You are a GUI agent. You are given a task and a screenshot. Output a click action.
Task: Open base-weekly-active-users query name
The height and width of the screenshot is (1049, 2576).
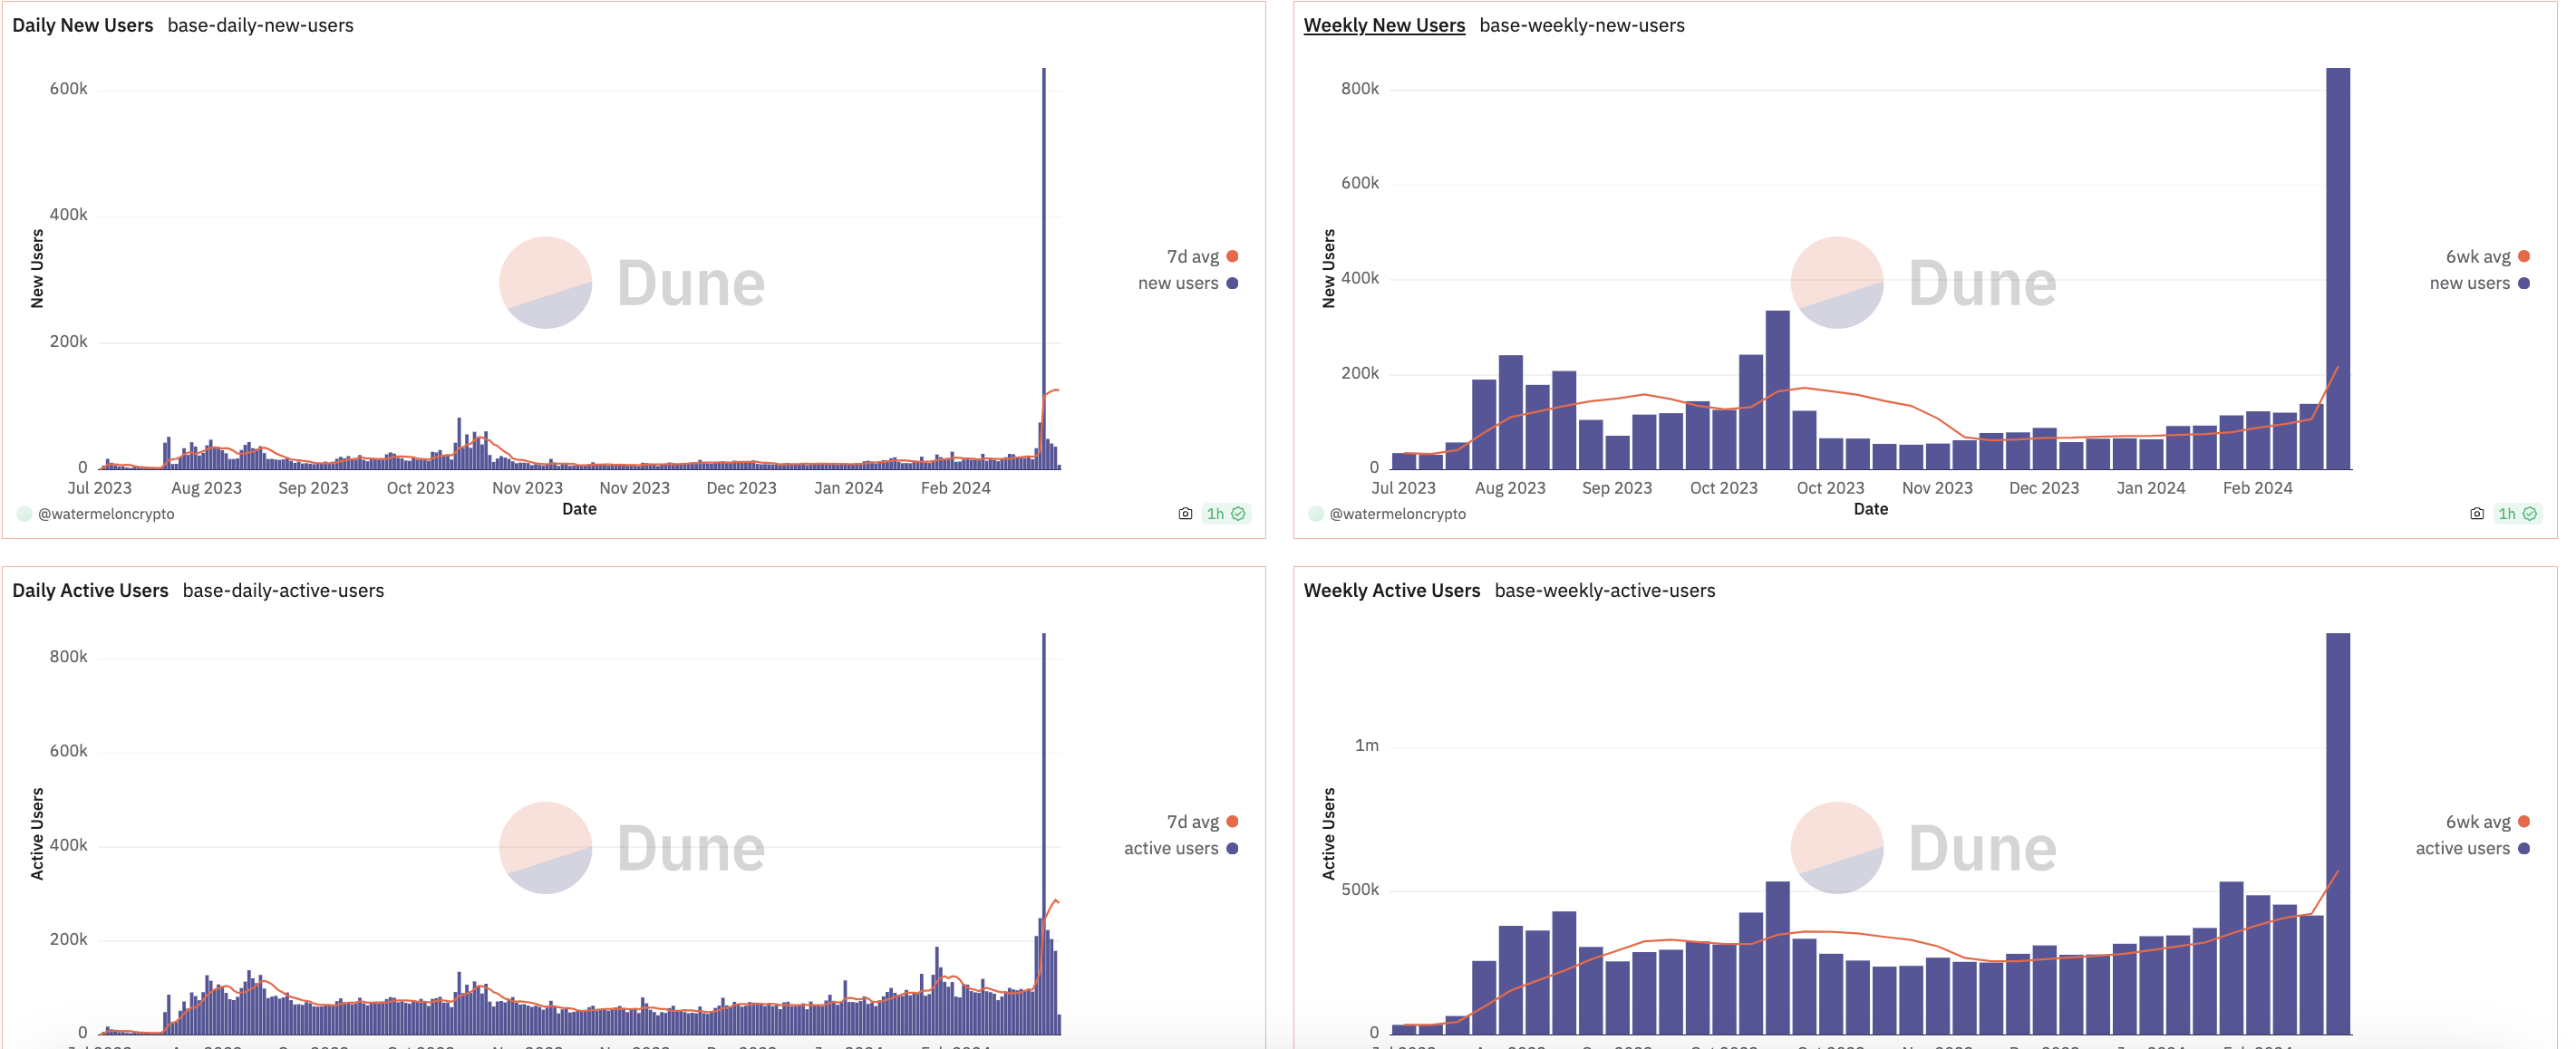click(1604, 591)
